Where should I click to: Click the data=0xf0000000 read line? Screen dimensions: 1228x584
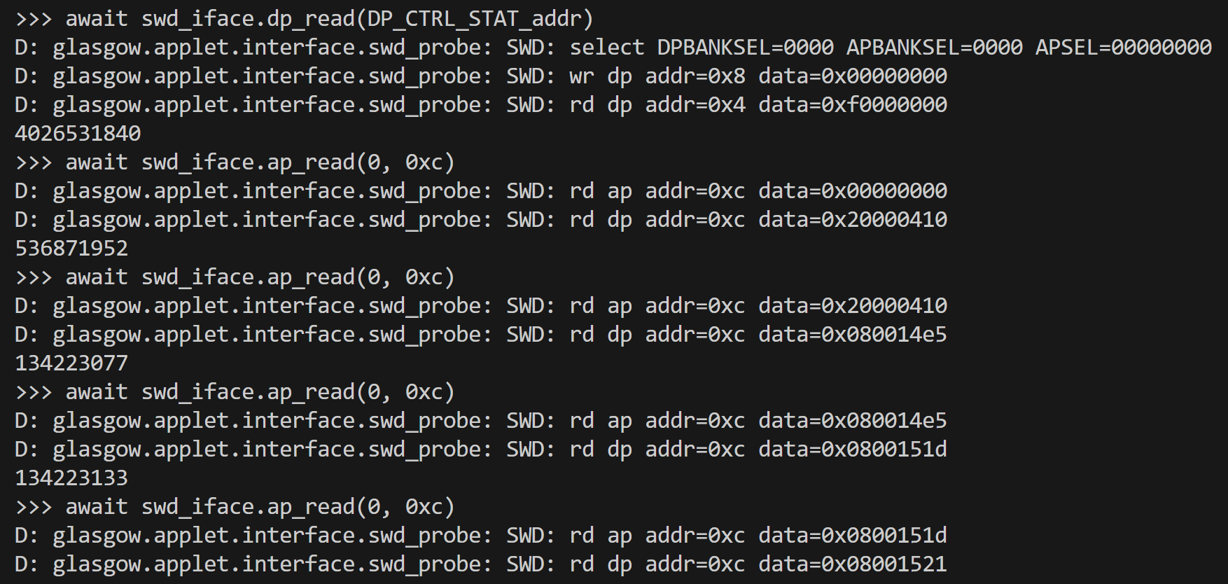tap(481, 105)
